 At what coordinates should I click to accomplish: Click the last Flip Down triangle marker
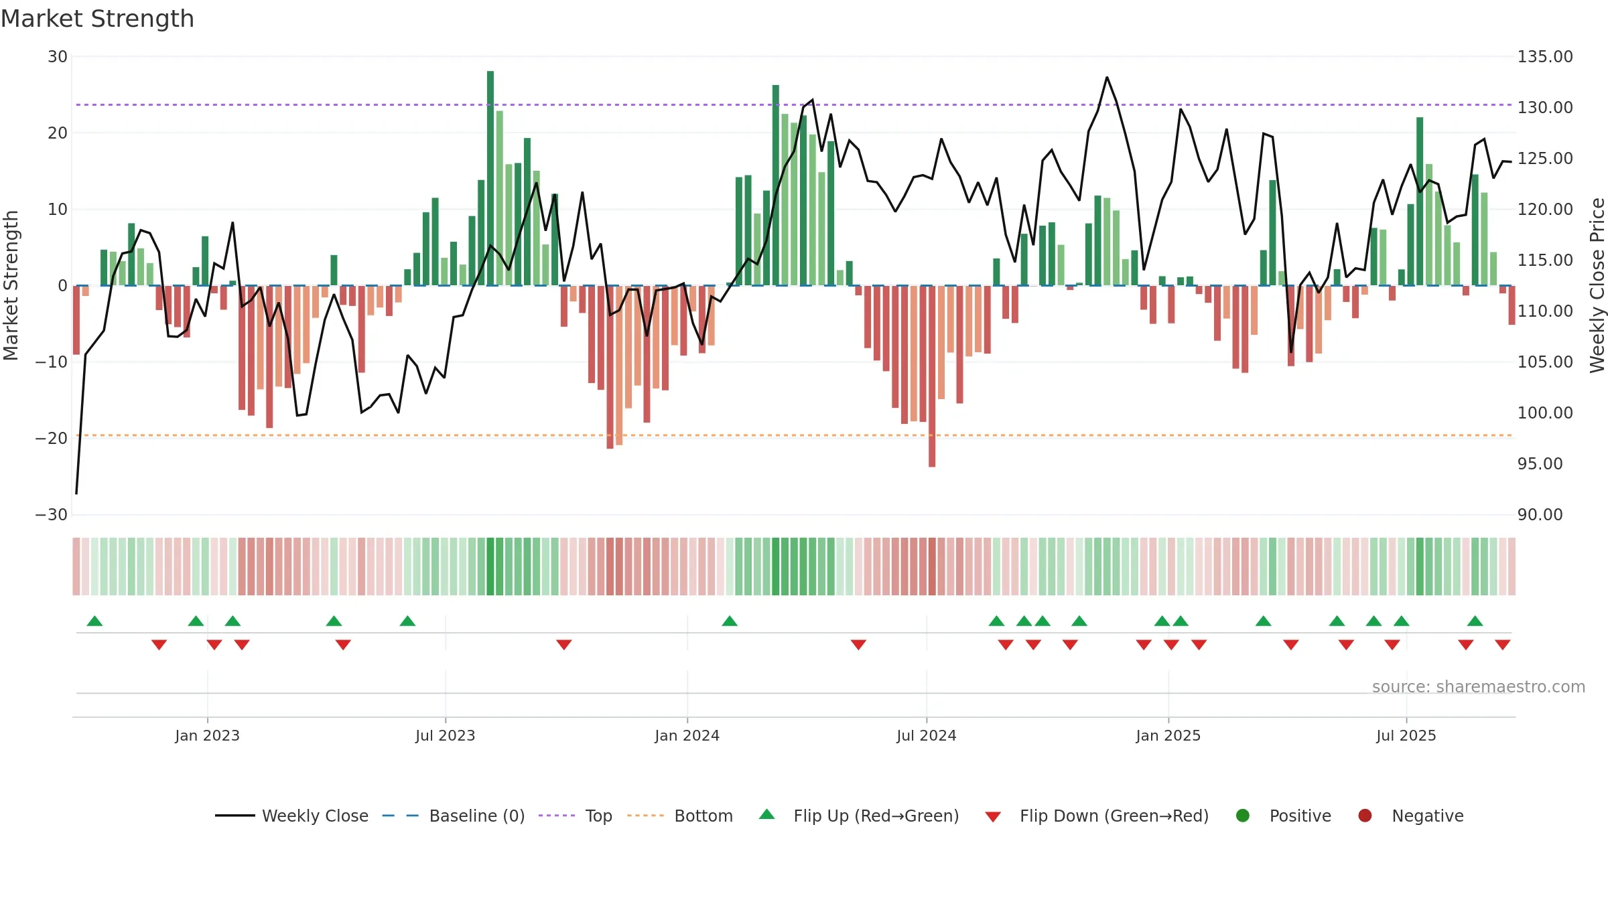[x=1503, y=645]
